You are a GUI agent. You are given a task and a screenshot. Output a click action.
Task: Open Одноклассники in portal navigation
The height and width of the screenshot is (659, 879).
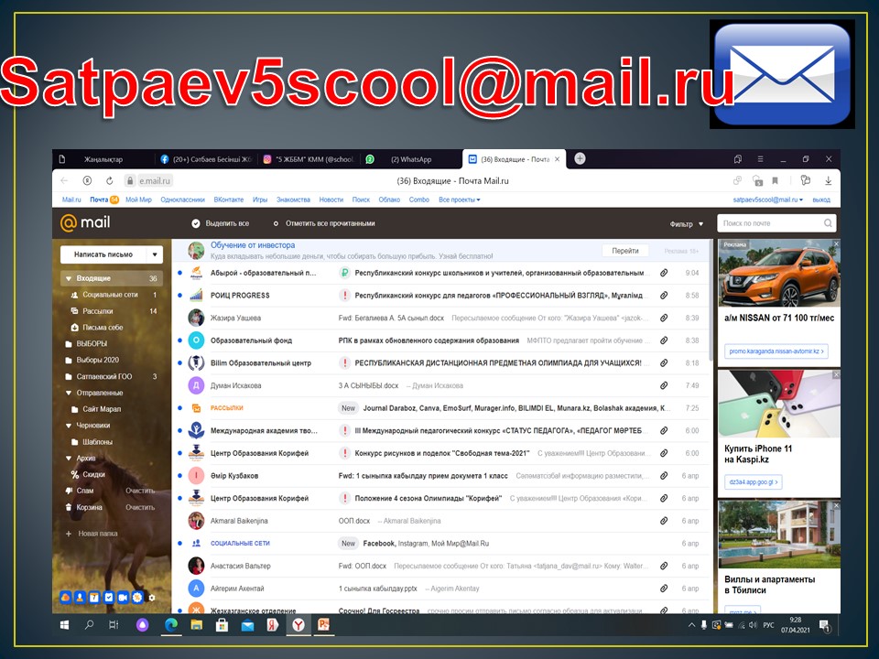click(x=183, y=200)
